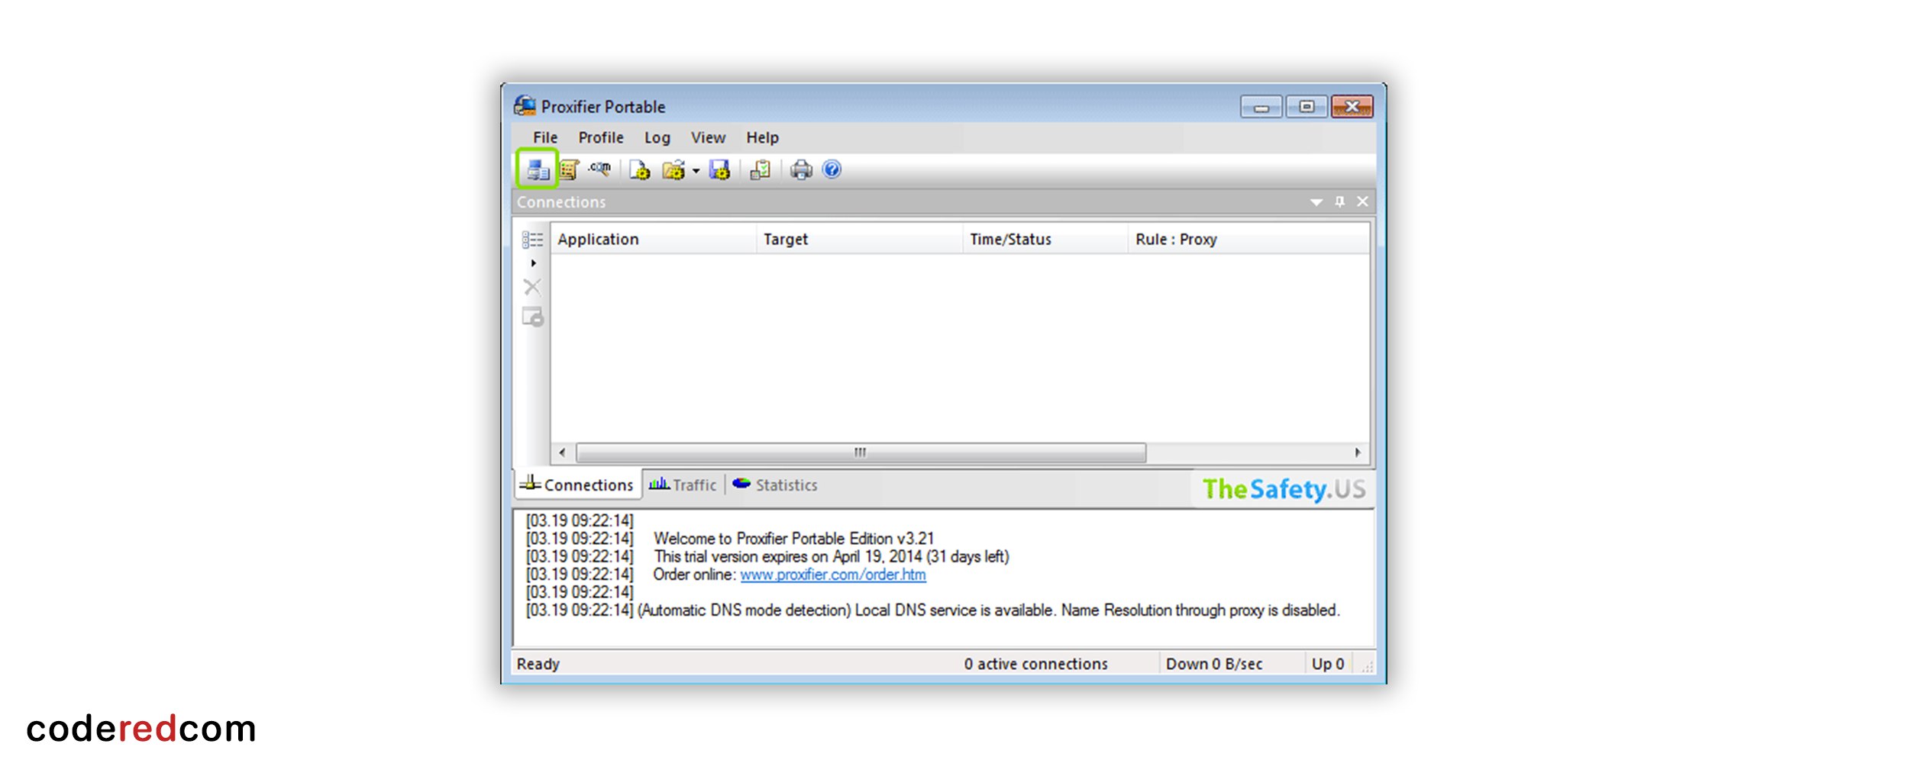Open the Proxy Checker clipboard icon
Screen dimensions: 1909x763
click(x=761, y=169)
